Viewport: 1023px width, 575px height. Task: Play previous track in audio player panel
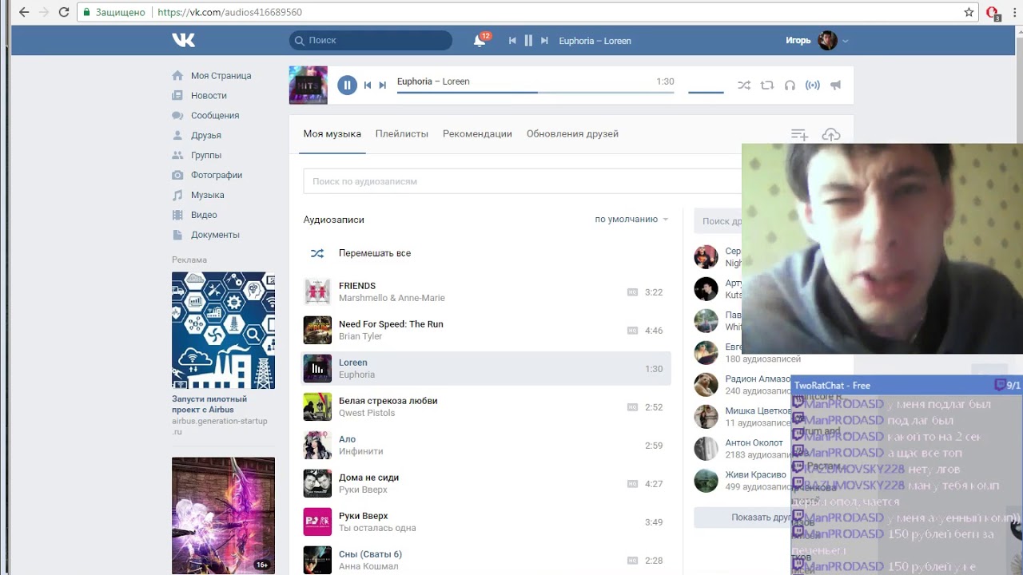(x=368, y=85)
